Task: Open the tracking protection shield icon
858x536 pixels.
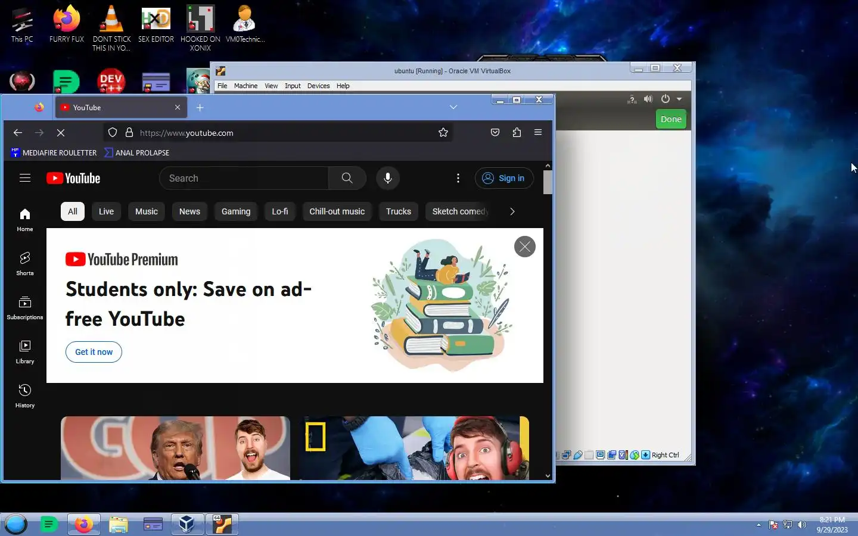Action: (x=113, y=133)
